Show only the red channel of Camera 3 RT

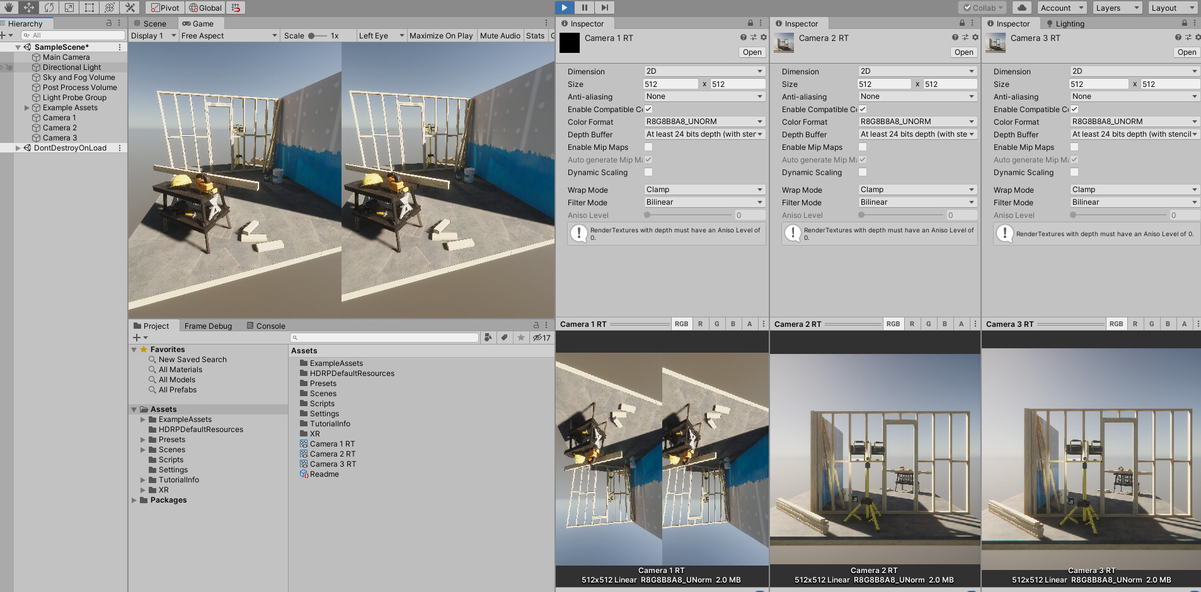click(1135, 324)
